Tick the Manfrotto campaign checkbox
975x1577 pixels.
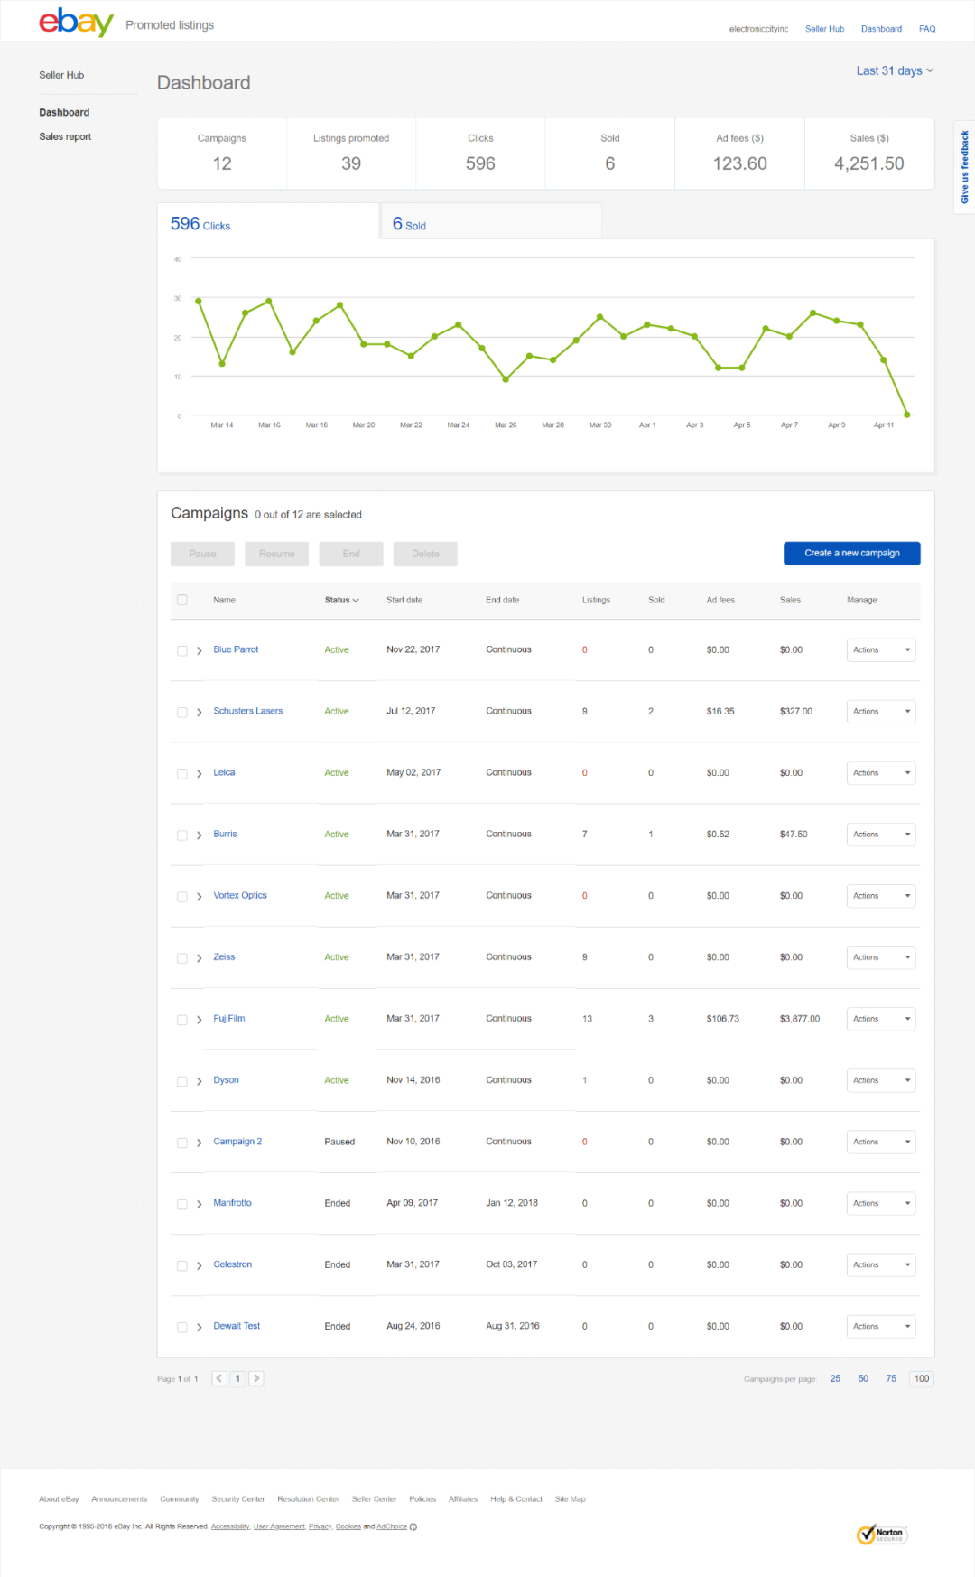pos(182,1204)
